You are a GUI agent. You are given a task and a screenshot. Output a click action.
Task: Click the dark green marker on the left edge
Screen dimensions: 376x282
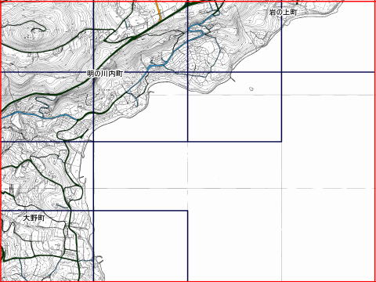click(2, 253)
